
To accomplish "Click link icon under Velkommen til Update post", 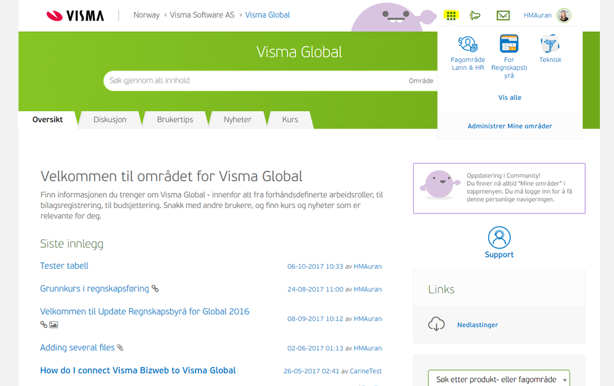I will click(x=44, y=324).
